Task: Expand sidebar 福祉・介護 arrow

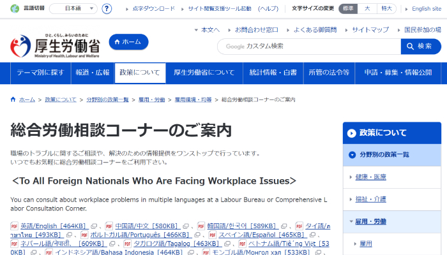Action: 351,199
